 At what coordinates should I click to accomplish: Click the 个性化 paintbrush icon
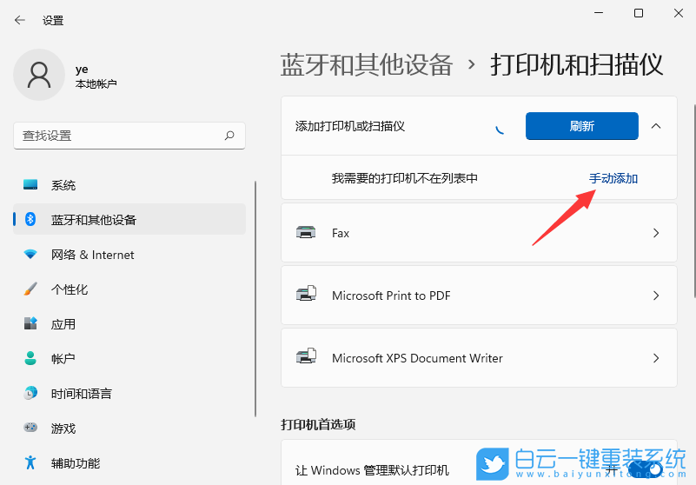(x=30, y=289)
